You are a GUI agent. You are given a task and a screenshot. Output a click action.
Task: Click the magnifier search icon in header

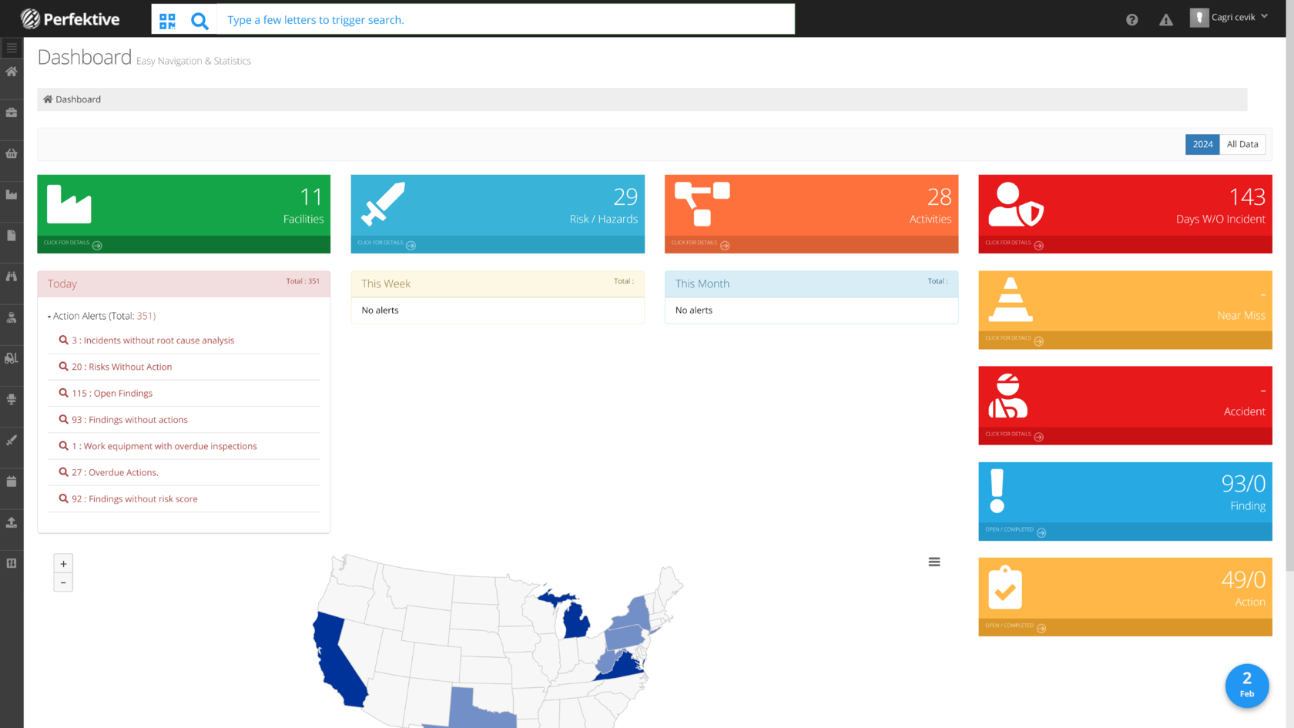coord(199,21)
